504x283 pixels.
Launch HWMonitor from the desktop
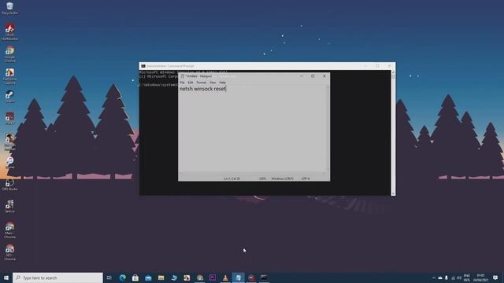(x=9, y=32)
